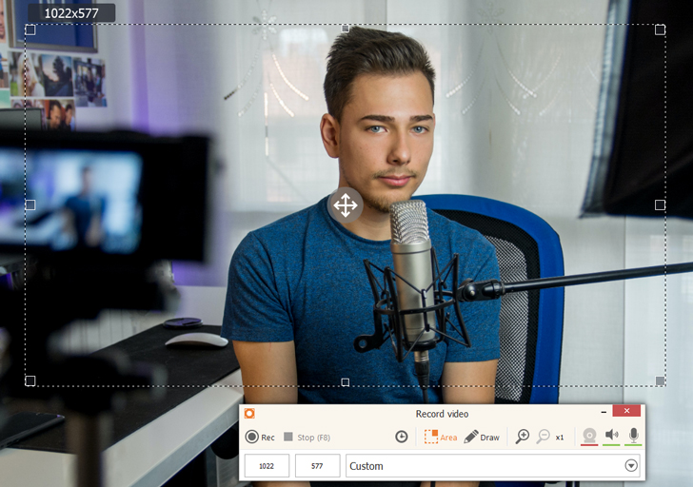The image size is (693, 487).
Task: Click the zoom out magnifier
Action: coord(544,437)
